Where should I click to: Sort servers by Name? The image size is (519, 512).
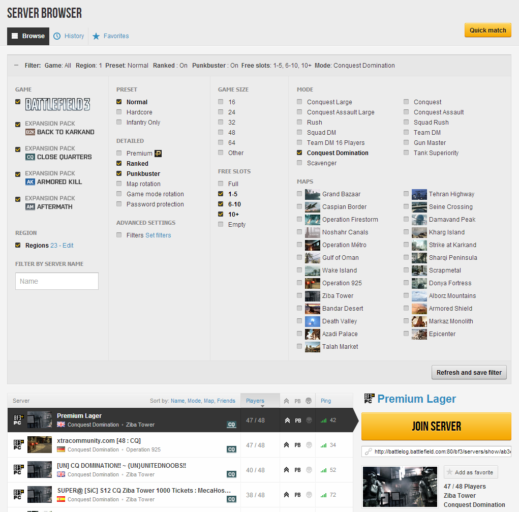click(177, 401)
